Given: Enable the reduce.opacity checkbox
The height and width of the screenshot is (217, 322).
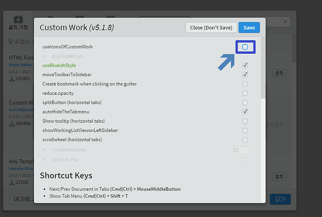Looking at the screenshot, I should point(245,93).
